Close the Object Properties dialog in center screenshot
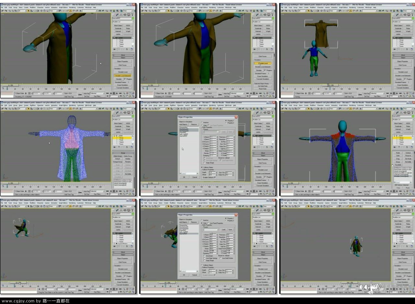Image resolution: width=415 pixels, height=304 pixels. click(236, 117)
